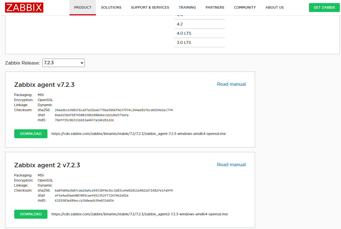
Task: Click the GET ZABBIX button
Action: 324,8
